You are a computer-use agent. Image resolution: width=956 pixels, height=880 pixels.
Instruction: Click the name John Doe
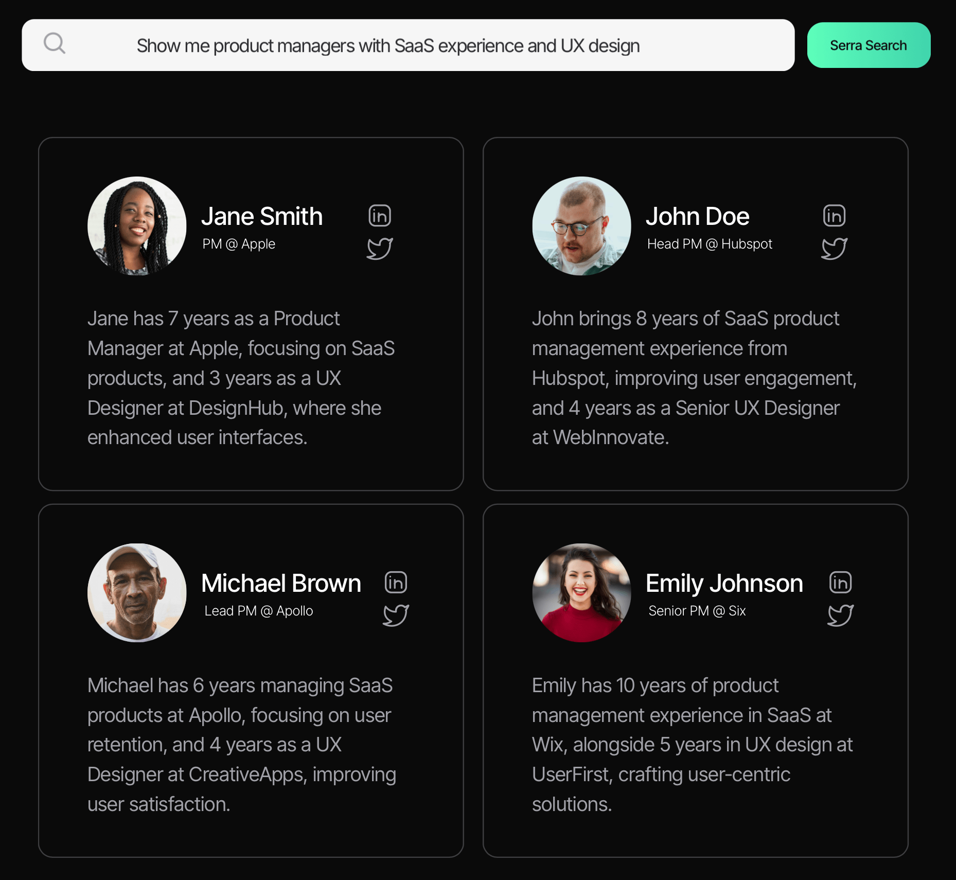point(697,216)
